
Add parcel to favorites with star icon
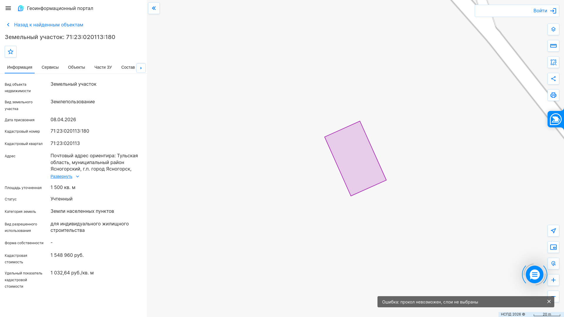11,52
